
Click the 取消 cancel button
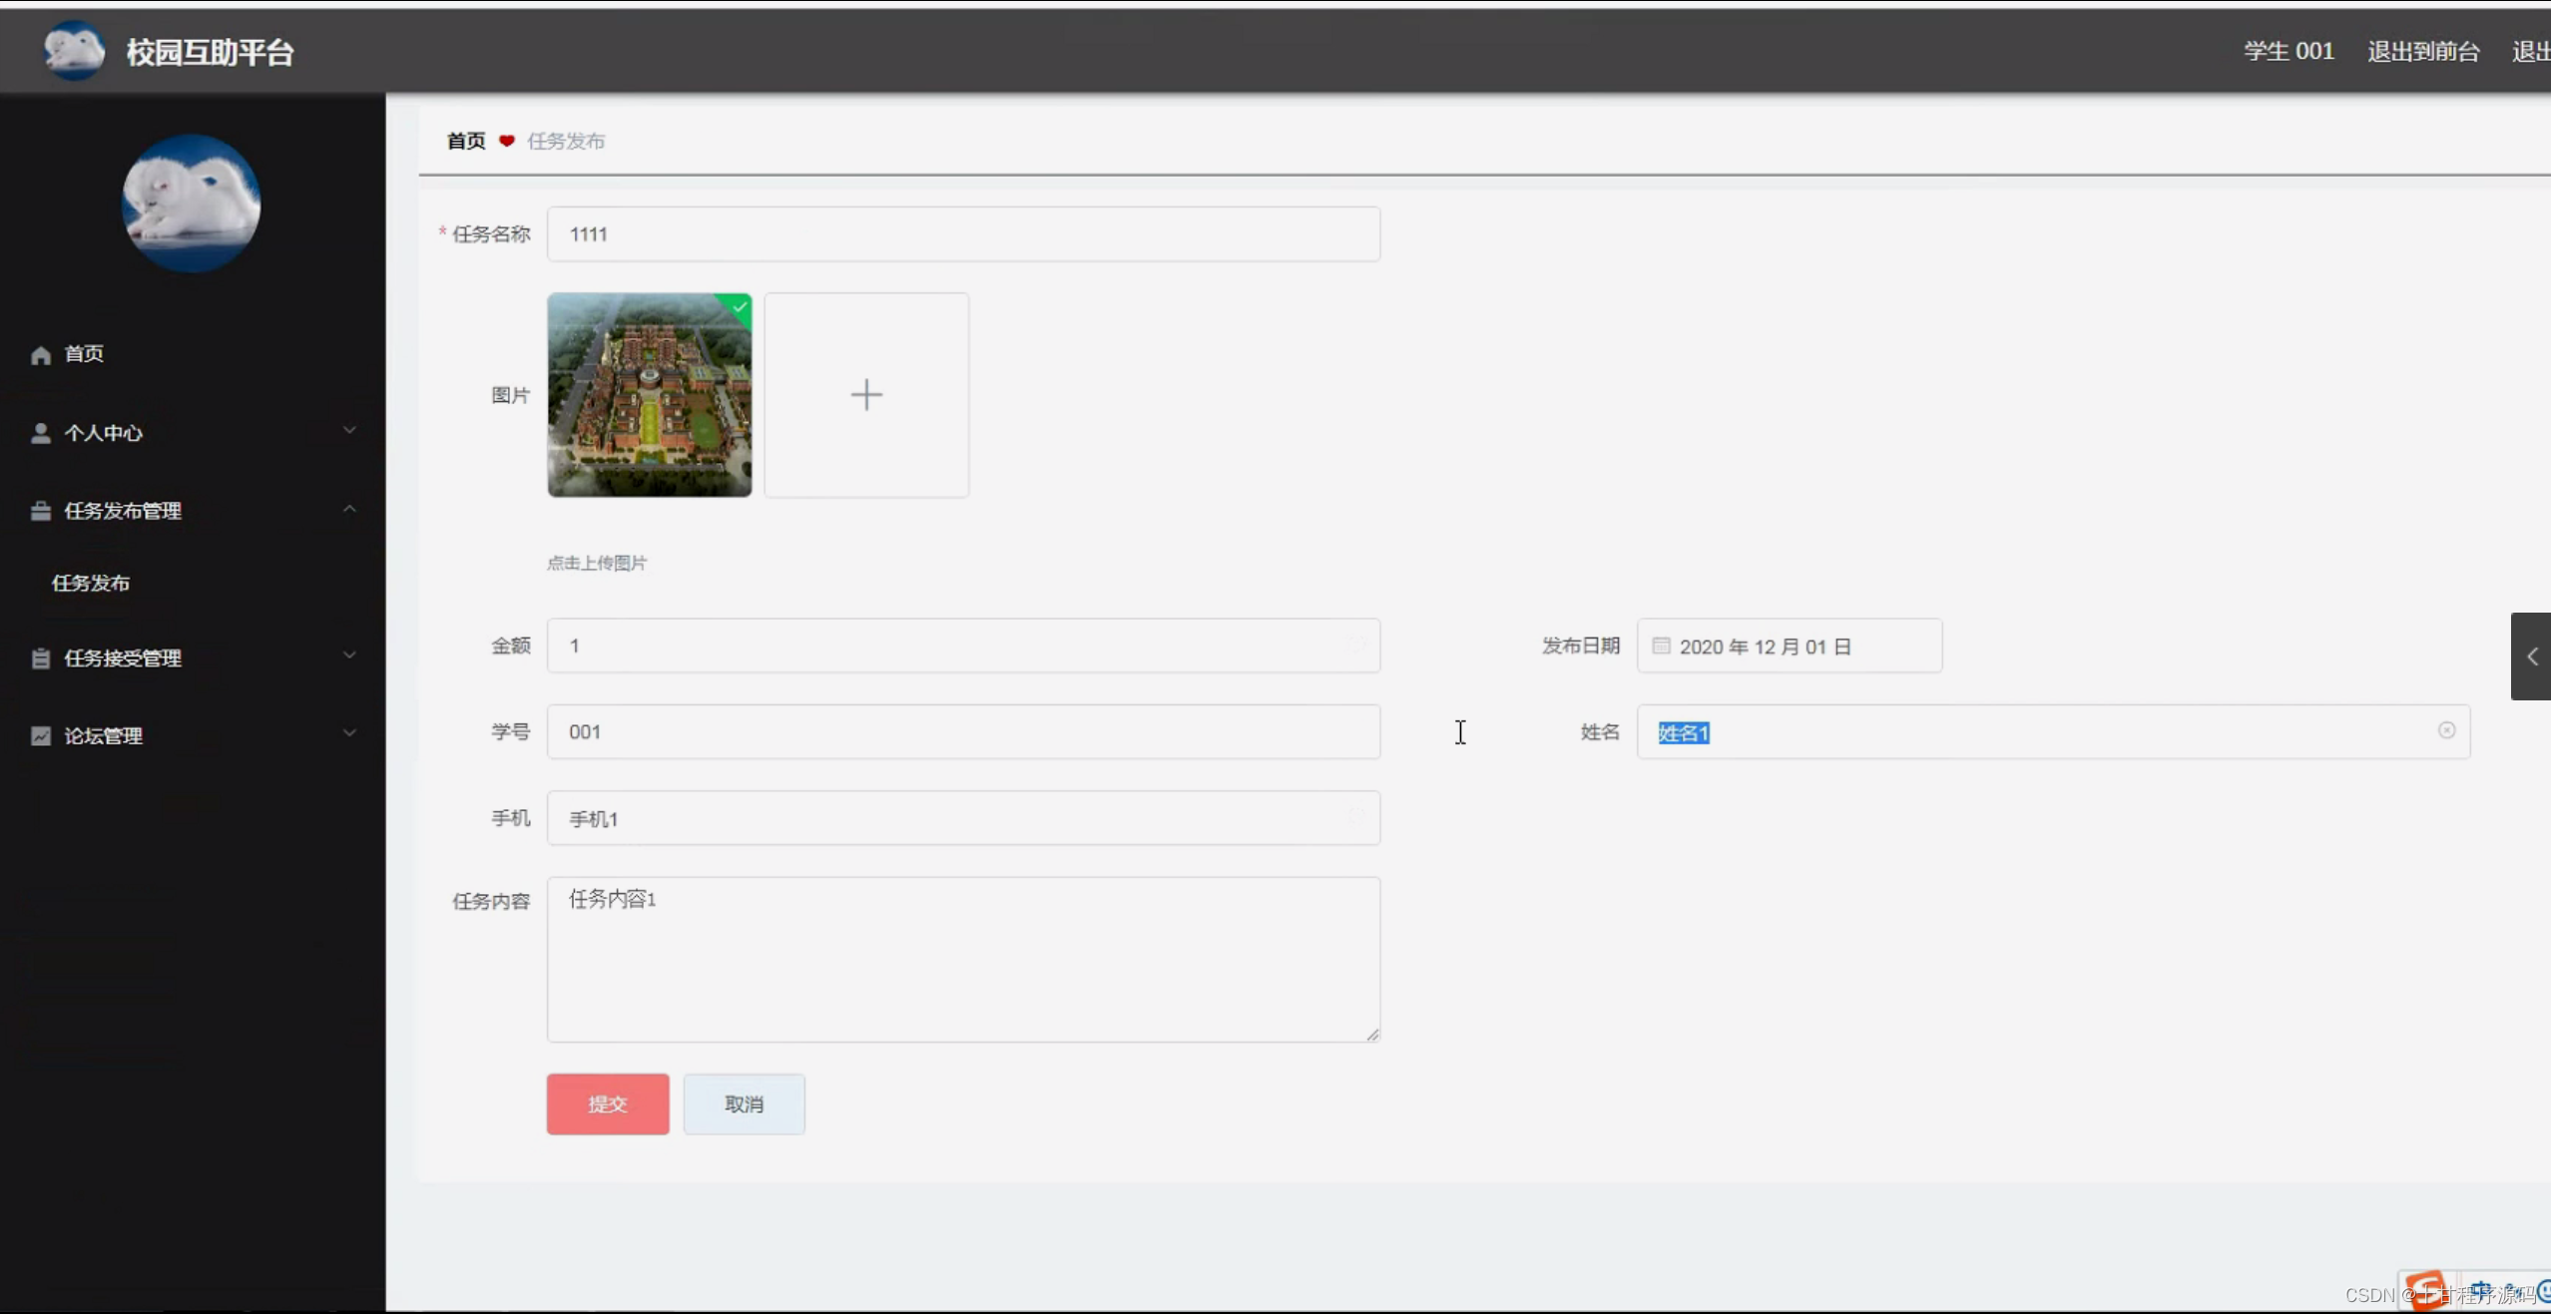pyautogui.click(x=744, y=1103)
